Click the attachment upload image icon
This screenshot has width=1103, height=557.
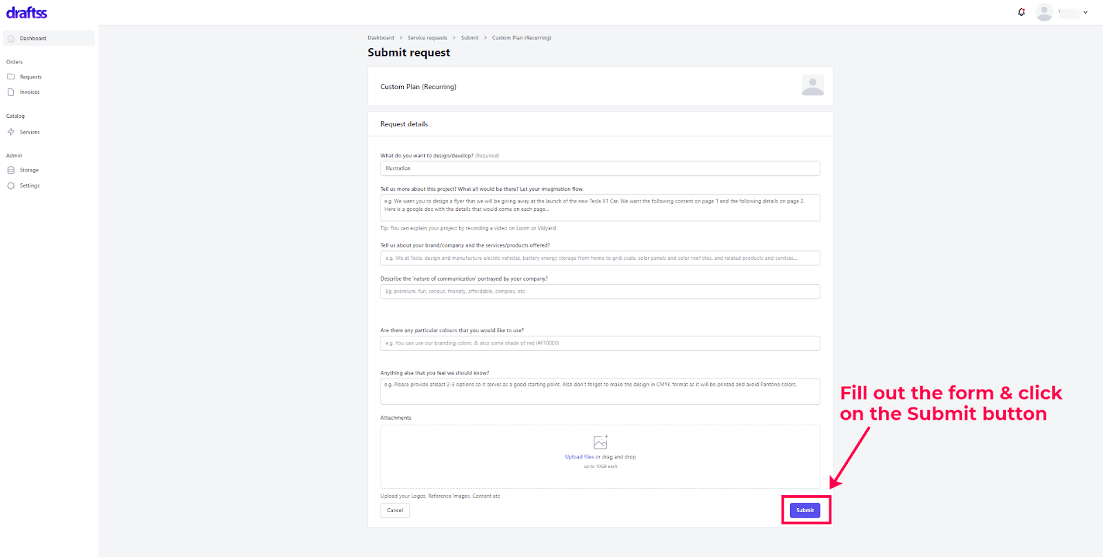tap(600, 442)
